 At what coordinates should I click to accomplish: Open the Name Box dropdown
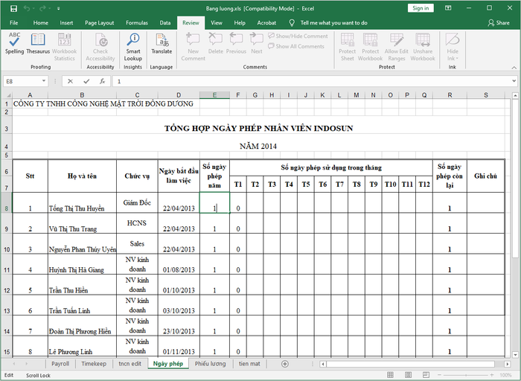tap(43, 81)
